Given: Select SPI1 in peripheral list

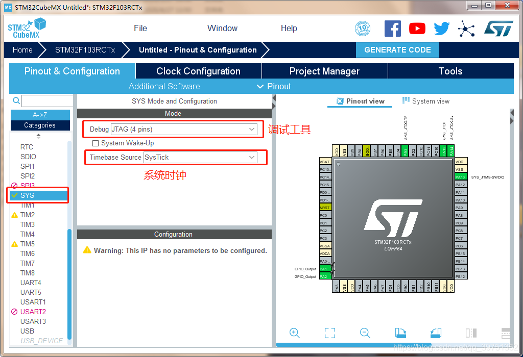Looking at the screenshot, I should (x=28, y=166).
